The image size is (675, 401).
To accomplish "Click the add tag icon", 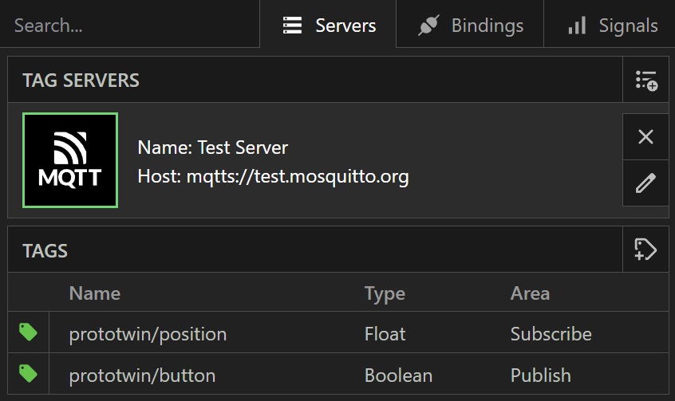I will point(645,250).
